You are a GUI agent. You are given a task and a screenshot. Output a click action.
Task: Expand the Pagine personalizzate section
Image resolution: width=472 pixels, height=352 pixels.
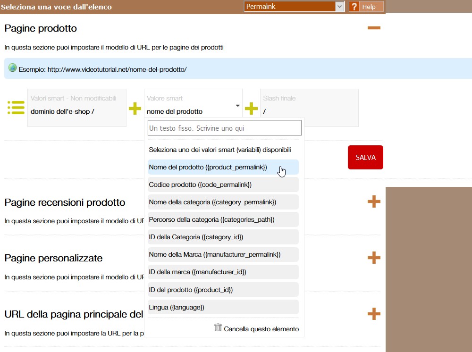[x=374, y=258]
